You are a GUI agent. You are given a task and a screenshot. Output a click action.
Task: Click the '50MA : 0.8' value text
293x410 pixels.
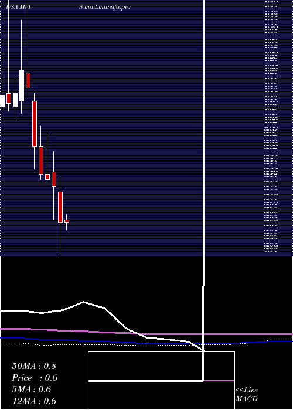[x=34, y=366]
